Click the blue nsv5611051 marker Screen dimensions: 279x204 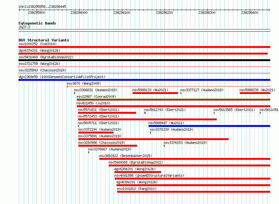point(260,113)
